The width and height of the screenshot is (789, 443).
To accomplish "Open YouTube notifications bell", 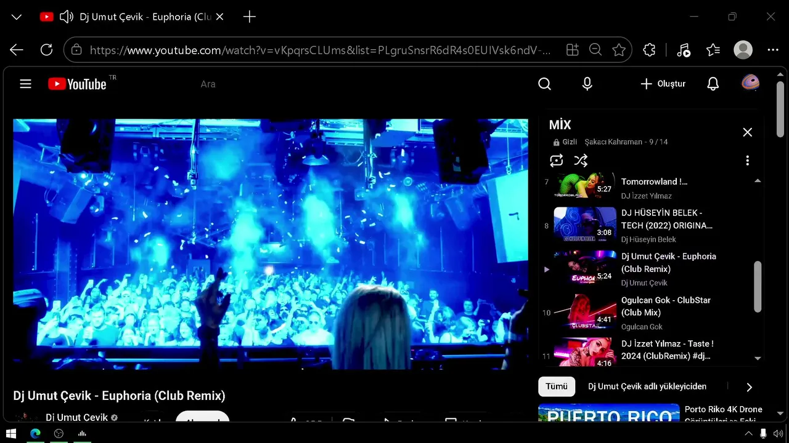I will 713,84.
